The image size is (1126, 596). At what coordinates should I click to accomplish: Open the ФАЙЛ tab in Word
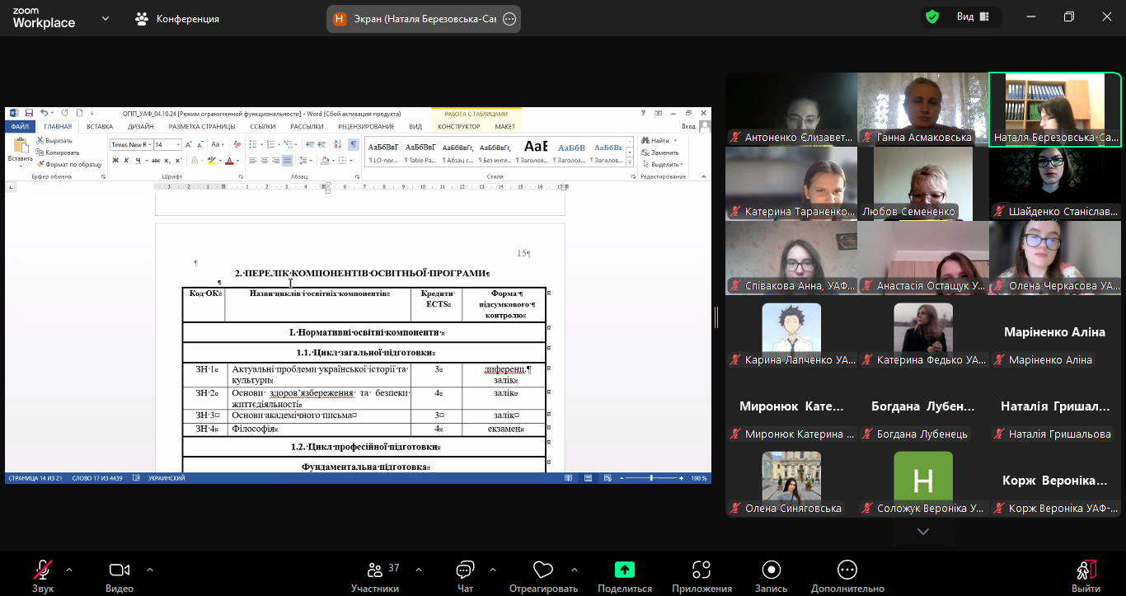pos(20,127)
